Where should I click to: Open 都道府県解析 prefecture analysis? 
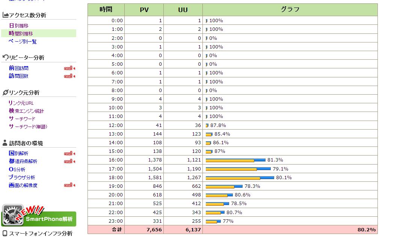23,161
